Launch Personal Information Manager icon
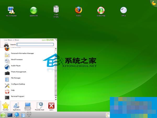 pos(7,55)
